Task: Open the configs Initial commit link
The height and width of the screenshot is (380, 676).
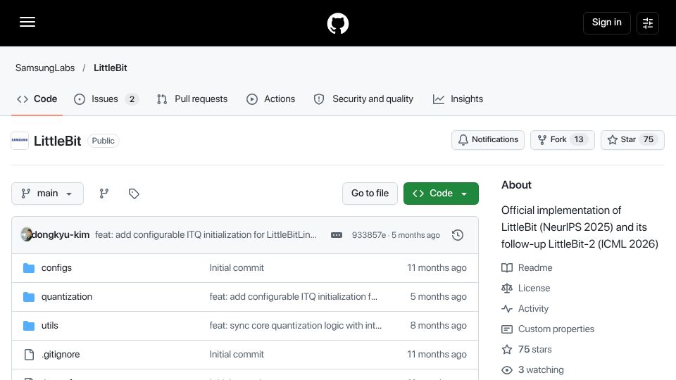Action: tap(237, 268)
